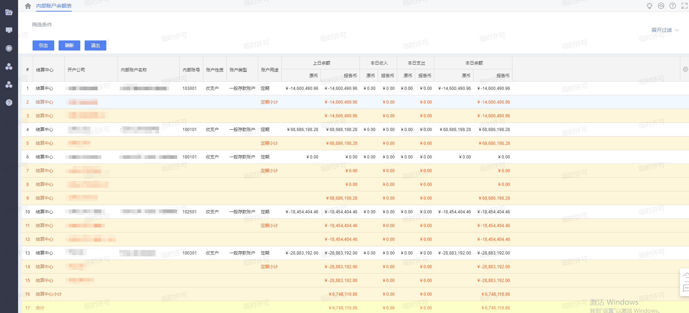This screenshot has width=689, height=313.
Task: Click 收支户 in row 10
Action: 212,212
